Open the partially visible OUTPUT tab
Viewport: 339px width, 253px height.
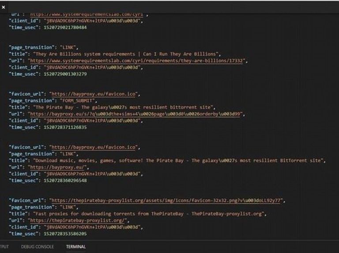point(4,247)
